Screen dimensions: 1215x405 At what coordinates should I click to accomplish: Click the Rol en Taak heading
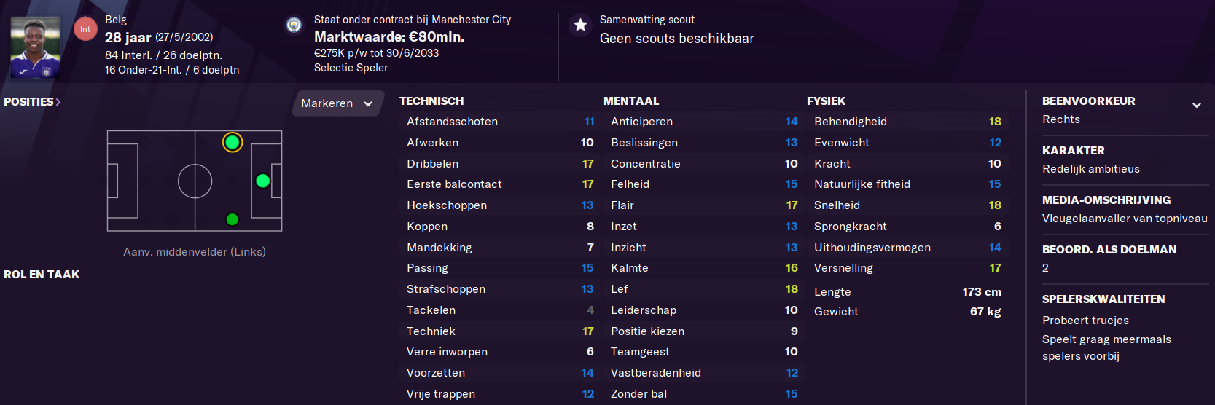tap(42, 275)
